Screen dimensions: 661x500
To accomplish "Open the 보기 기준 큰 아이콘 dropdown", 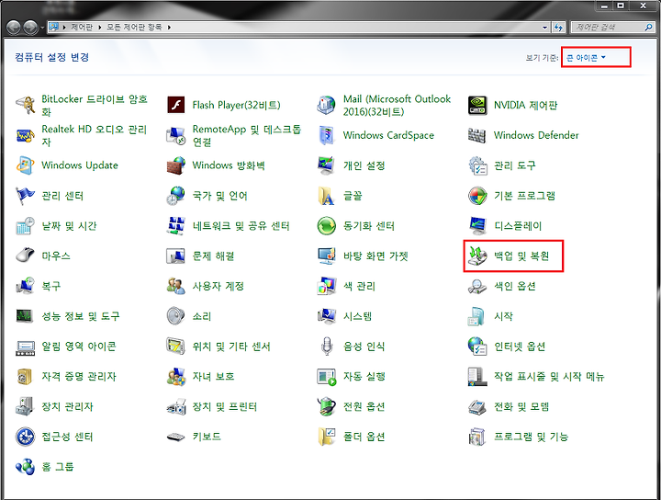I will (x=586, y=57).
